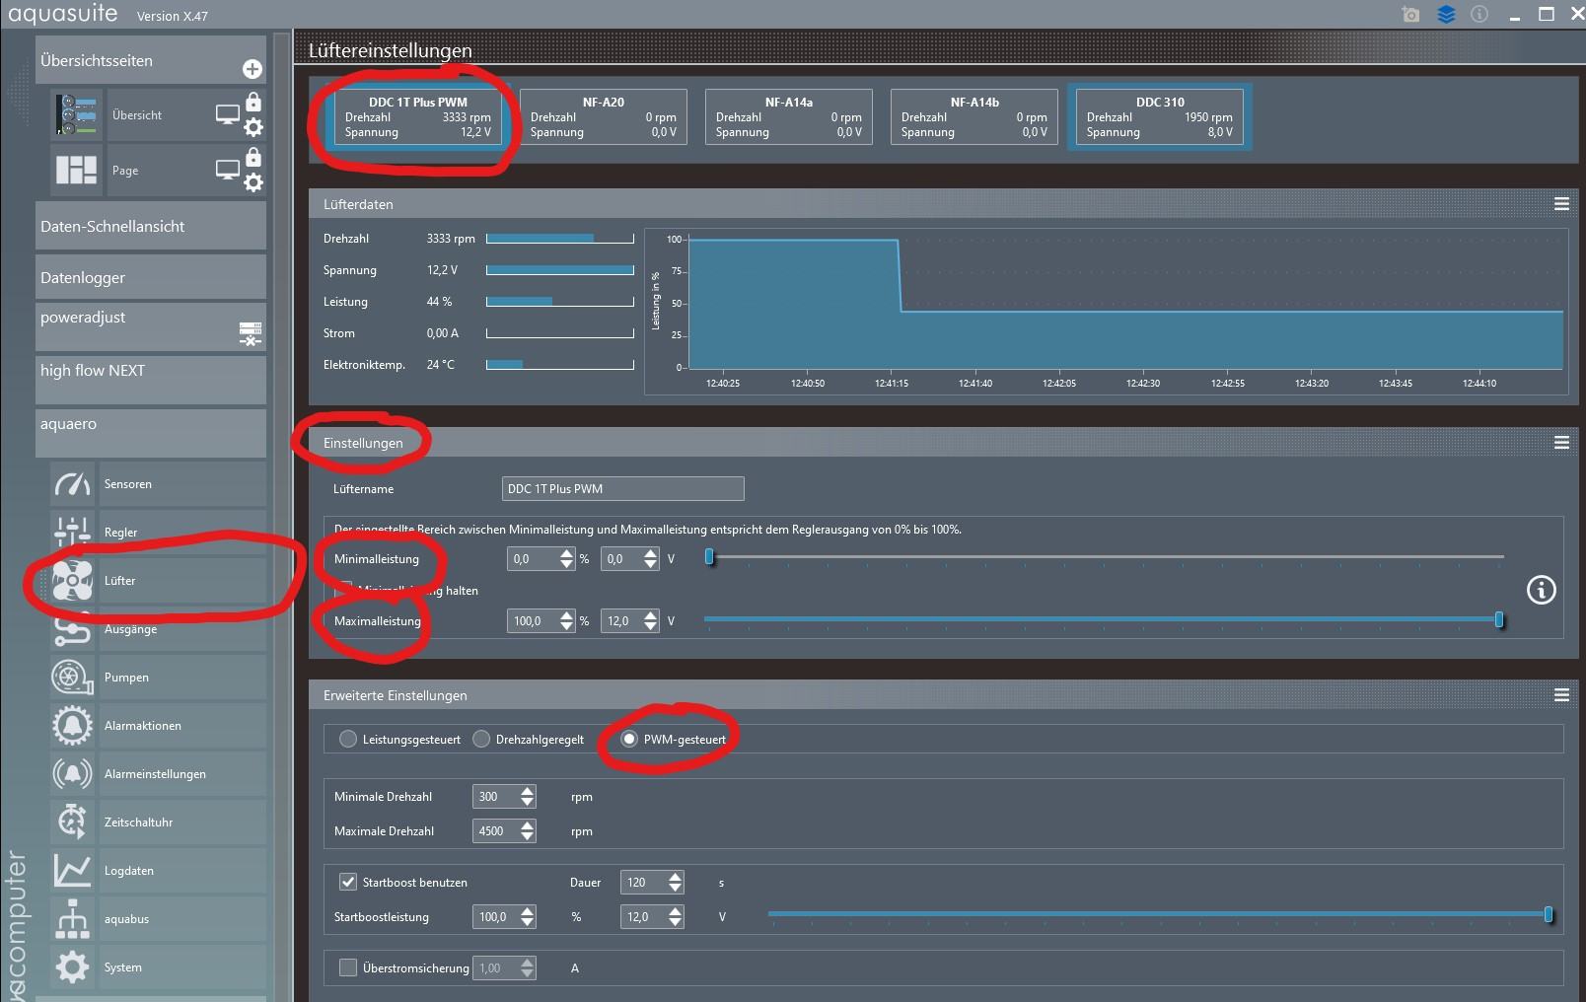Screen dimensions: 1586x1002
Task: Adjust Minimalleistung percent stepper
Action: coord(566,559)
